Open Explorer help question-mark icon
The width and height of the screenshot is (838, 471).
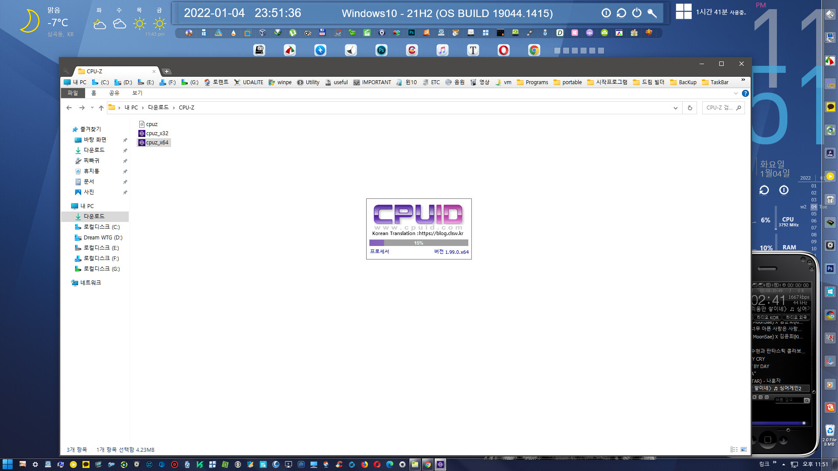tap(745, 93)
